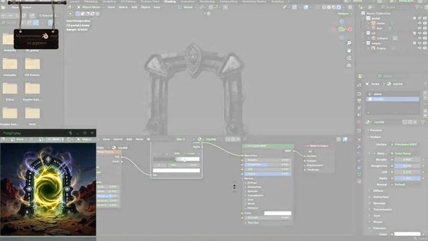Switch perspective/orthographic grid icon in viewport
Viewport: 428px width, 241px height.
[349, 66]
